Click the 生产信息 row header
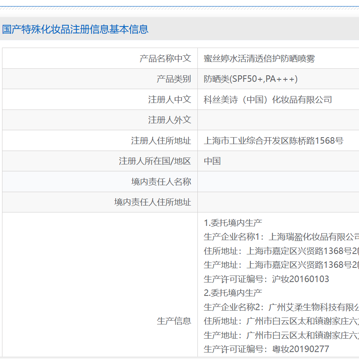Screen dimensions: 359x359 coord(174,321)
